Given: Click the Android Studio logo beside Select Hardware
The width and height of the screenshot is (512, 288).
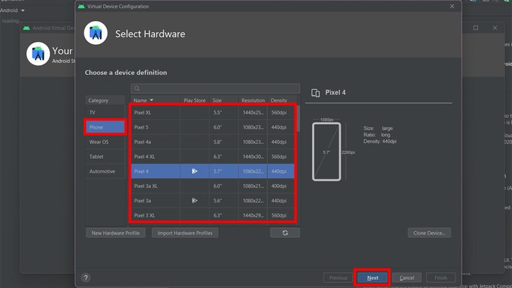Looking at the screenshot, I should 96,33.
